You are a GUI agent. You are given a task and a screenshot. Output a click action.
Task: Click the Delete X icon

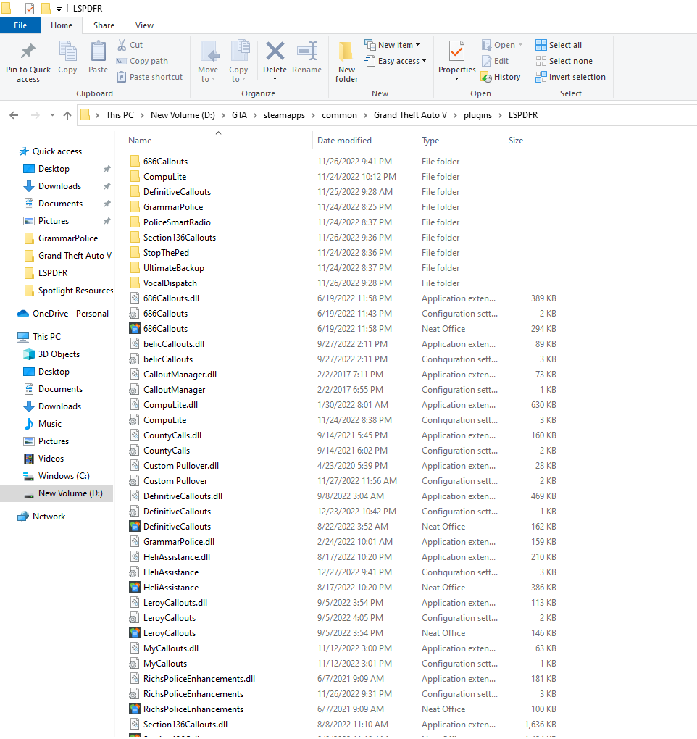click(275, 51)
